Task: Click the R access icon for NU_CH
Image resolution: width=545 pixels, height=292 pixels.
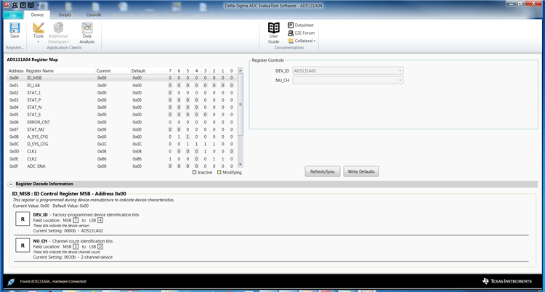Action: (x=23, y=246)
